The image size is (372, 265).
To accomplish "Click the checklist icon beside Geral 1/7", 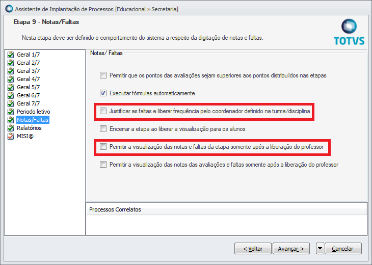I will click(x=11, y=55).
